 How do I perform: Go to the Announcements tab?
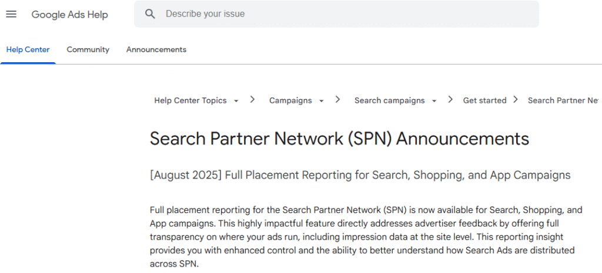[156, 50]
